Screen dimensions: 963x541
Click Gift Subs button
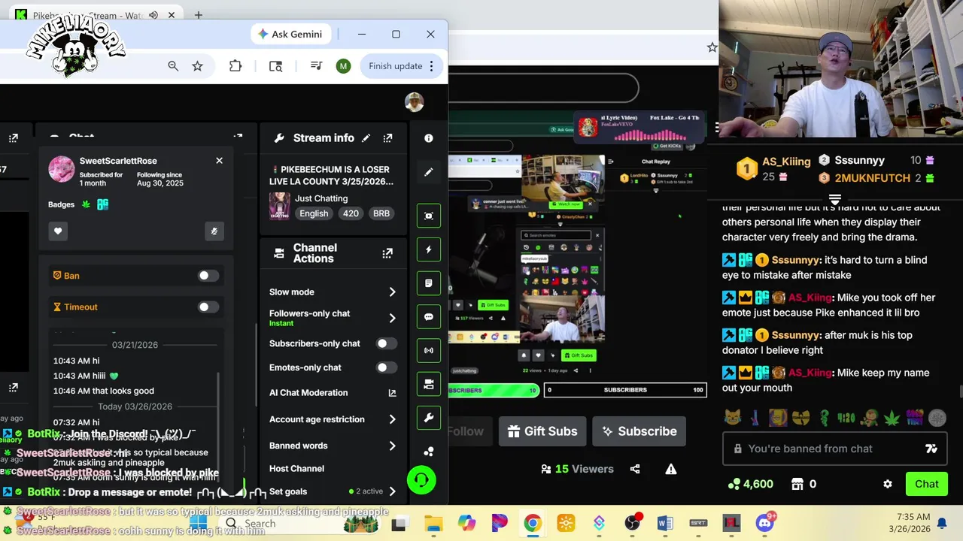point(542,431)
